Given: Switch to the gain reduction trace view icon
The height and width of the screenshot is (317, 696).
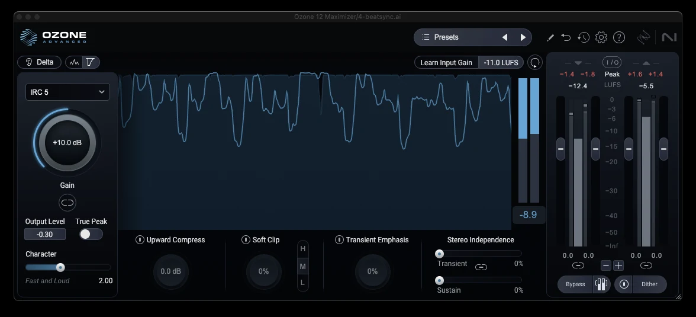Looking at the screenshot, I should point(91,62).
